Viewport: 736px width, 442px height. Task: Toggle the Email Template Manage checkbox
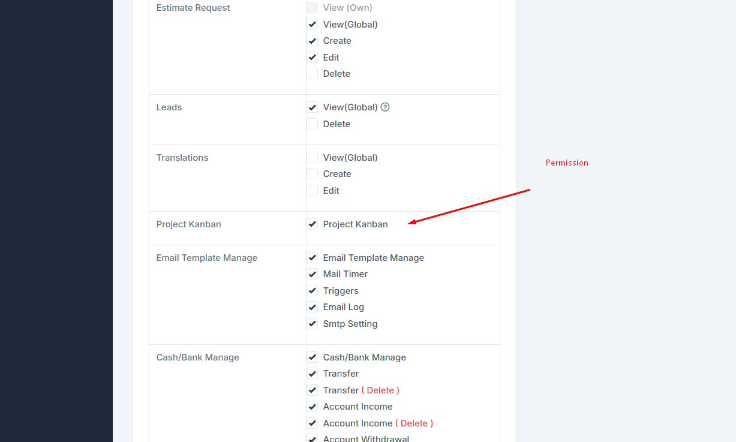tap(313, 258)
